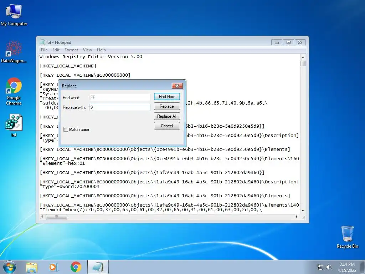Click the [HKEY_LOCAL_MACHINE\BCD00000000] line

[85, 75]
